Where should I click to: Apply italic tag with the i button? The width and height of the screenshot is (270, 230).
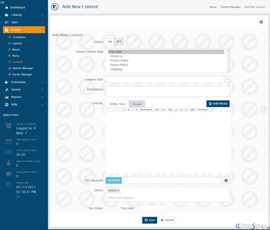132,109
